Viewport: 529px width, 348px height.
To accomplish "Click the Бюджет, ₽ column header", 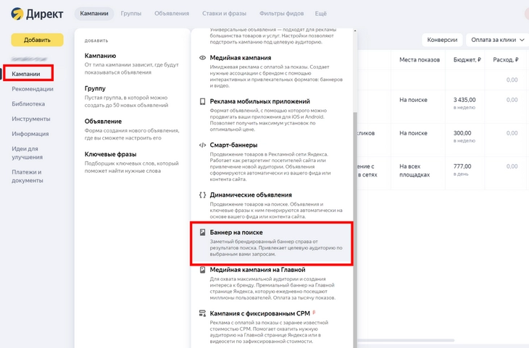I will coord(467,60).
